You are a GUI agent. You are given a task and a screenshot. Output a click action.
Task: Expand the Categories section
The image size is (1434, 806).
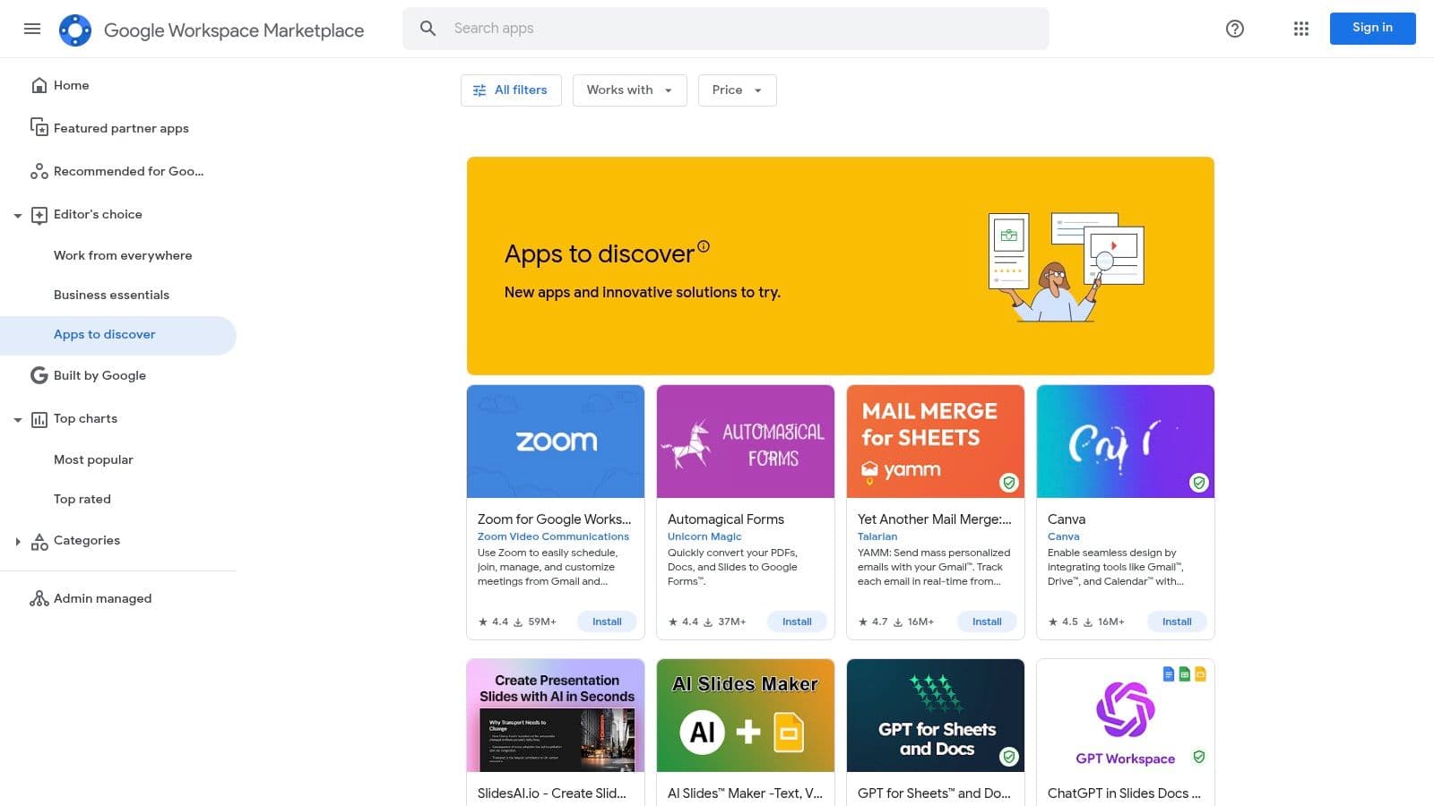(x=17, y=541)
